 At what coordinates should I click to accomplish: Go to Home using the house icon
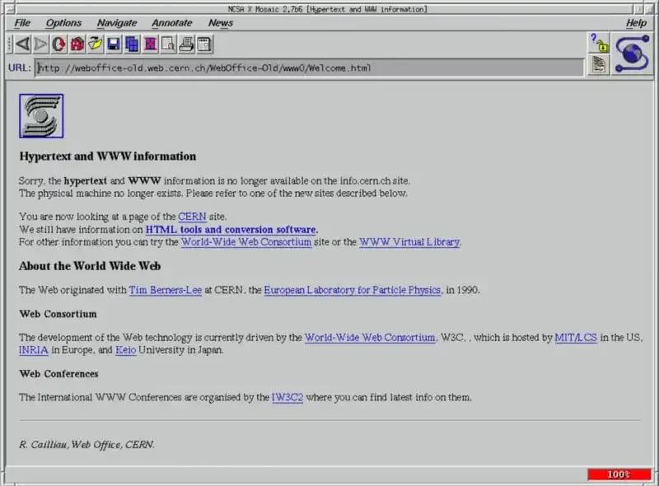click(77, 44)
